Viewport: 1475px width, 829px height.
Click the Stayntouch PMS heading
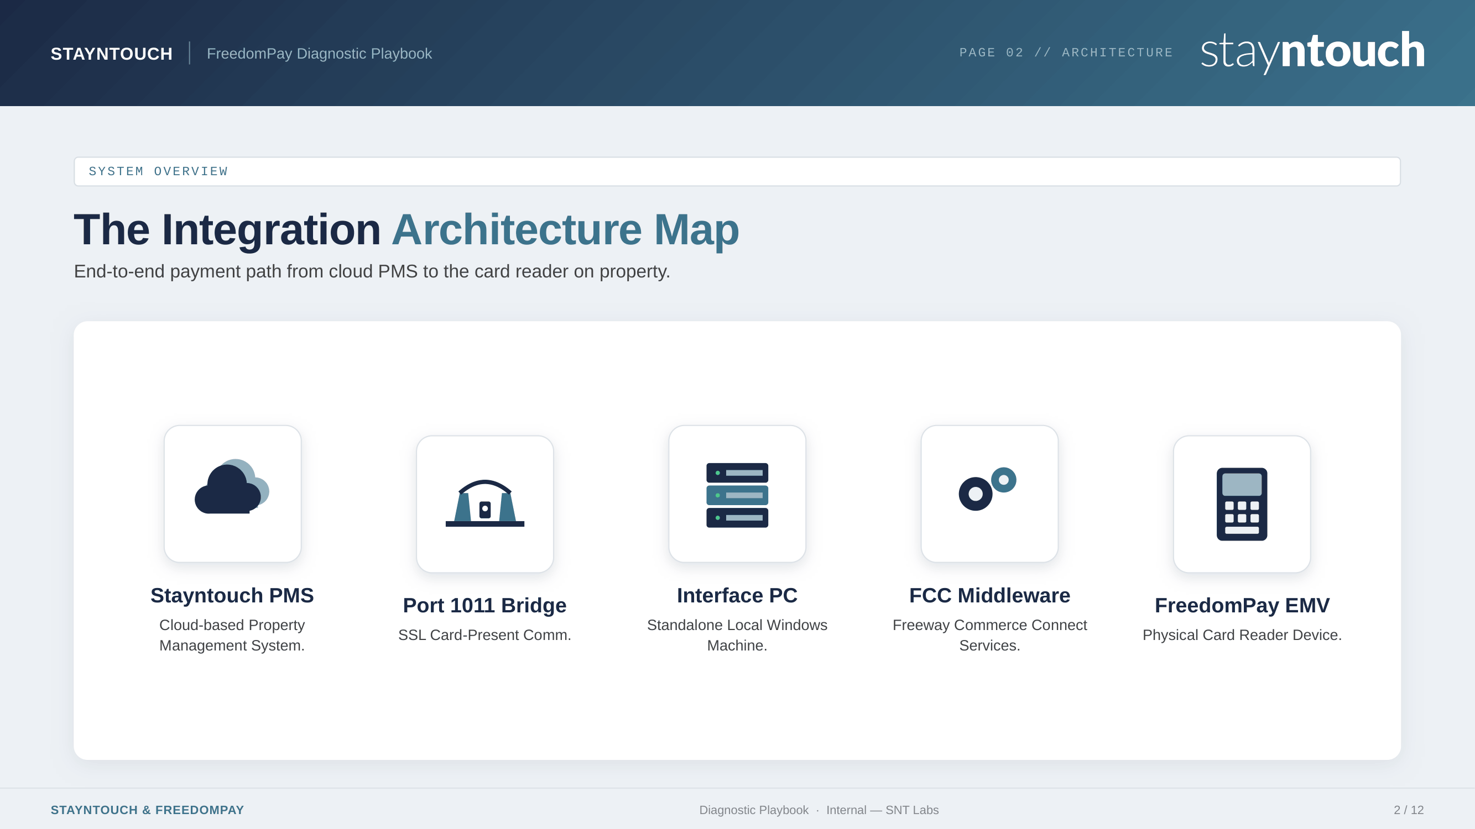click(x=232, y=596)
